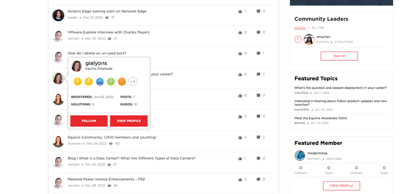
Task: Click tvader's avatar on Aviatrix Edge post
Action: click(58, 15)
